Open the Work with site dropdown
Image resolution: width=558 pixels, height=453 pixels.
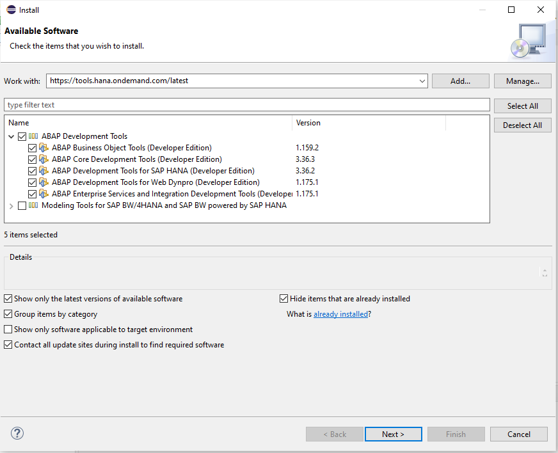(422, 81)
